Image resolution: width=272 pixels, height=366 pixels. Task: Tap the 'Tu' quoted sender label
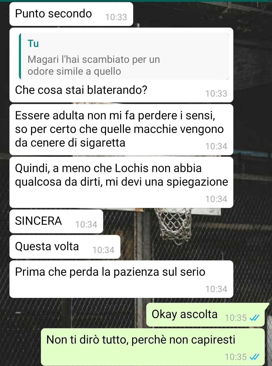pyautogui.click(x=33, y=43)
